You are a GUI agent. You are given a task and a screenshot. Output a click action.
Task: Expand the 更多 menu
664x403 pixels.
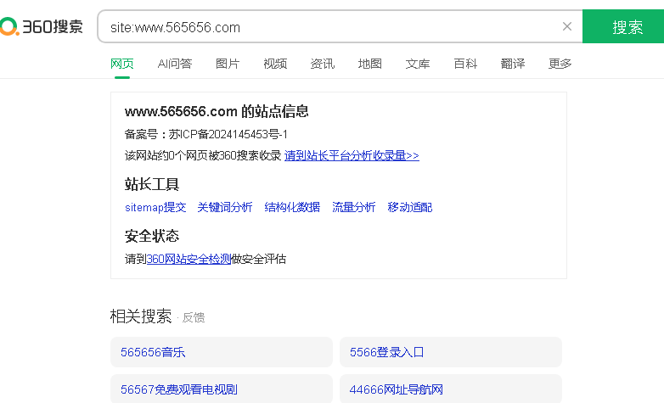pyautogui.click(x=560, y=64)
